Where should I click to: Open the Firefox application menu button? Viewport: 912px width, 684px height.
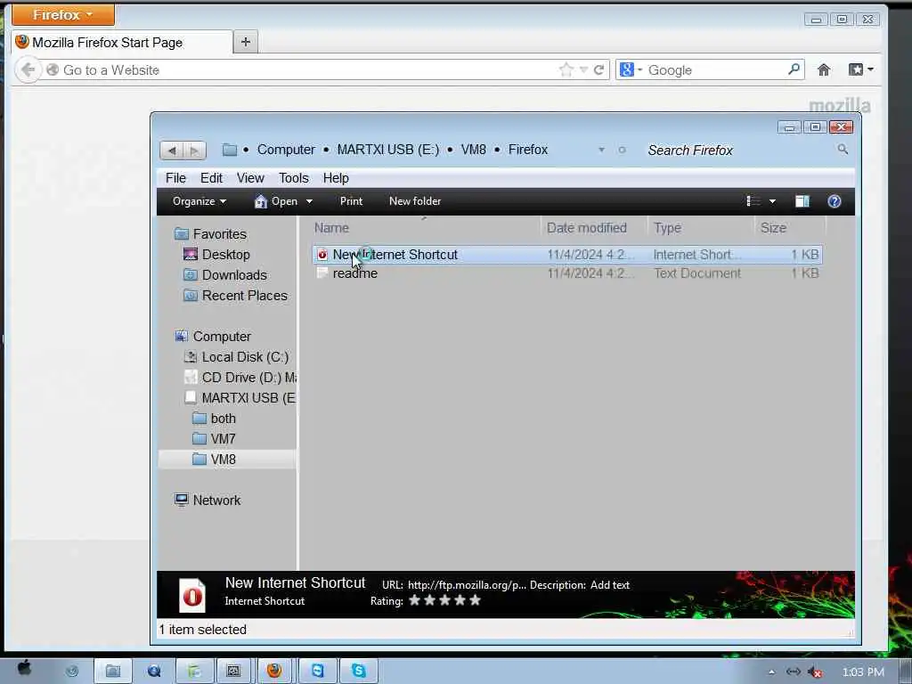[63, 14]
